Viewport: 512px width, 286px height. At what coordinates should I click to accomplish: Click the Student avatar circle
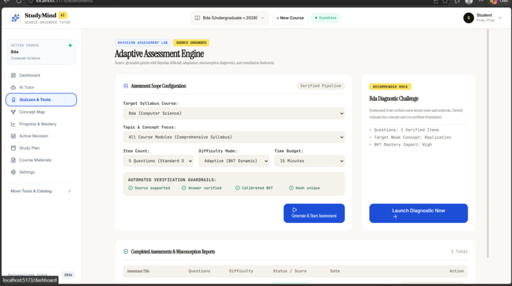(469, 18)
